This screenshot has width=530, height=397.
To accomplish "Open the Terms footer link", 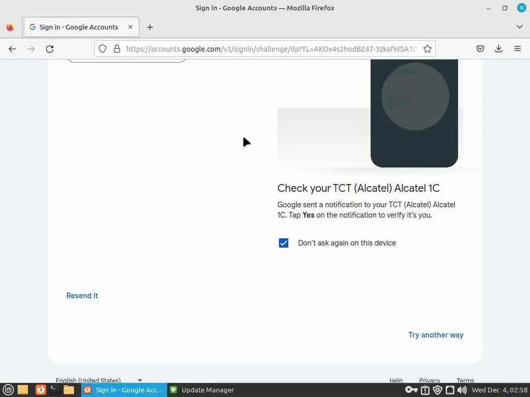I will coord(465,380).
